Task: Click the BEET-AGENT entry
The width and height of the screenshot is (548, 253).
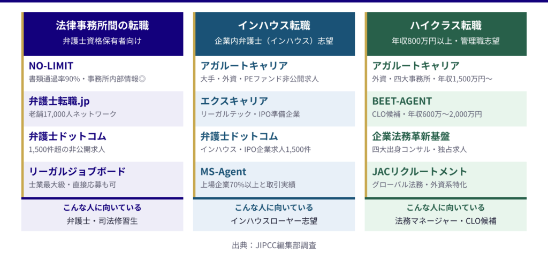Action: point(402,101)
